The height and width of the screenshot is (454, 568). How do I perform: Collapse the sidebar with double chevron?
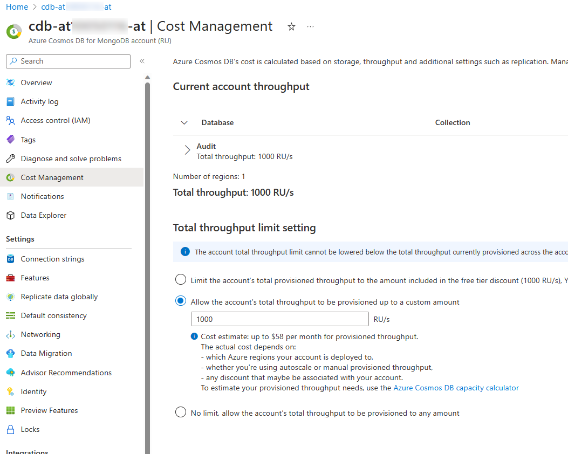pyautogui.click(x=142, y=61)
